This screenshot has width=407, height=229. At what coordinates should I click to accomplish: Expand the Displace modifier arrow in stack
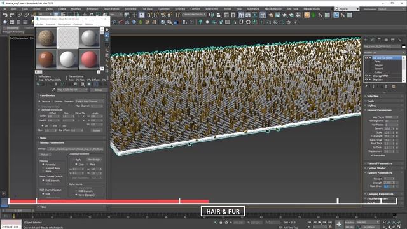pyautogui.click(x=370, y=80)
